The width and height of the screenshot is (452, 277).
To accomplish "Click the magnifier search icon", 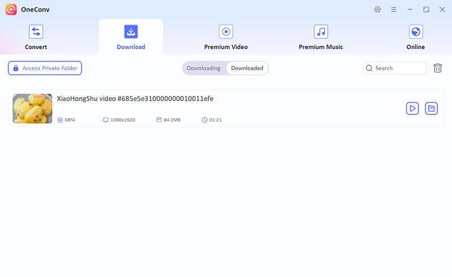I will [369, 68].
